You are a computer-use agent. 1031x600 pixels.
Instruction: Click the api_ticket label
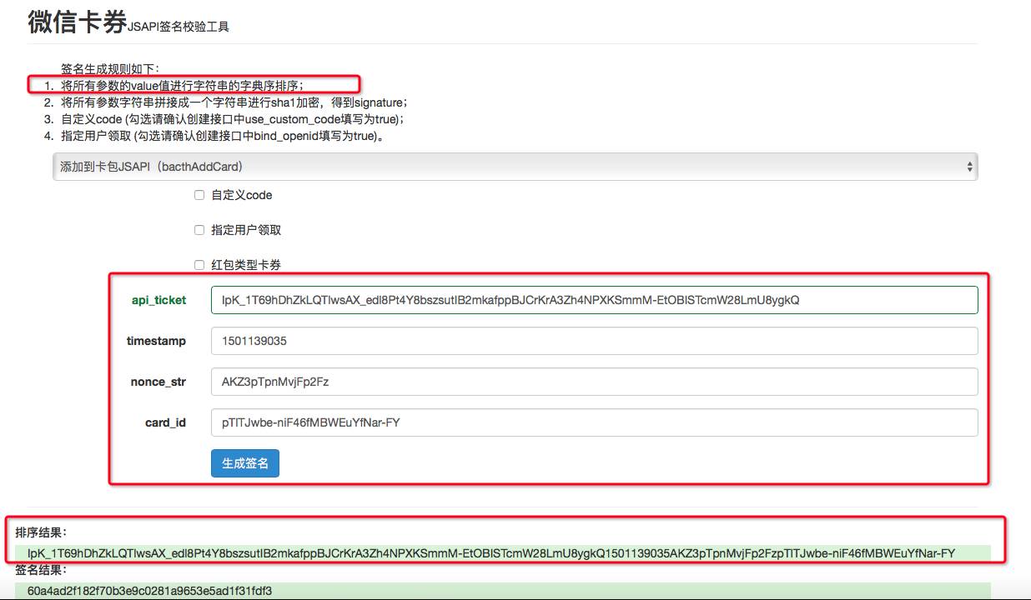[x=158, y=300]
